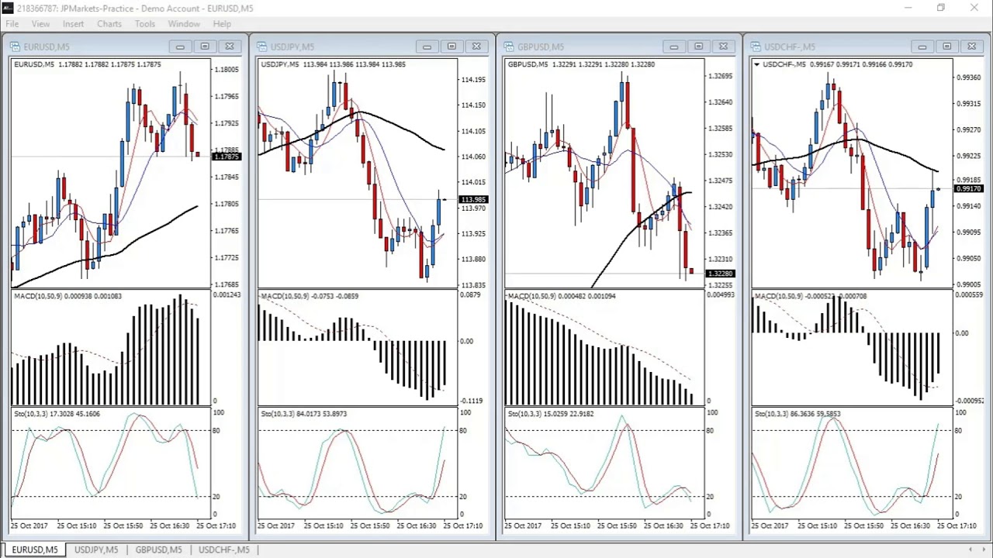Select the USDJPY Sto(10,3,3) indicator label

click(x=304, y=414)
